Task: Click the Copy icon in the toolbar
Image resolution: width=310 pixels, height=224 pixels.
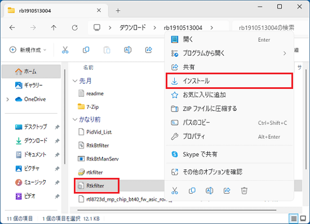Action: click(x=86, y=50)
